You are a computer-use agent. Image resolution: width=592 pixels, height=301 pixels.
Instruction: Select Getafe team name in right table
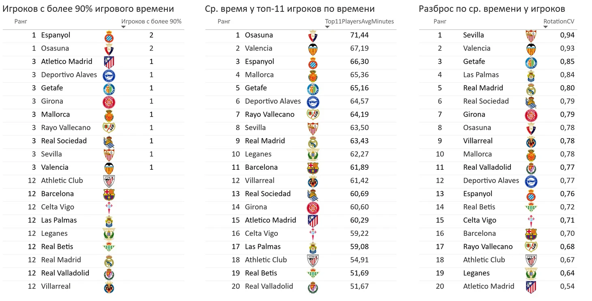474,62
